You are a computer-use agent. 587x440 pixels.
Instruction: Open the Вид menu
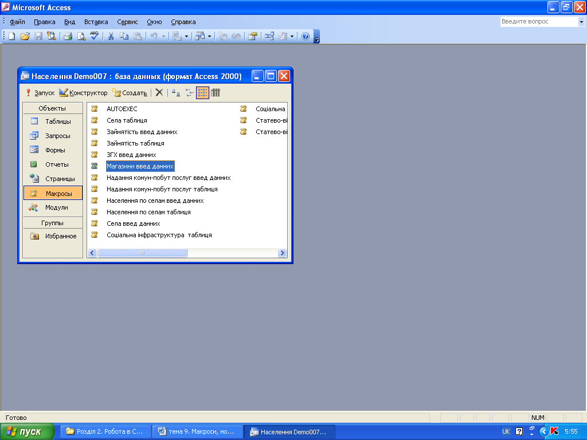click(69, 22)
